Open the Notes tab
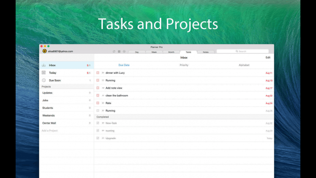This screenshot has width=316, height=178. 206,52
